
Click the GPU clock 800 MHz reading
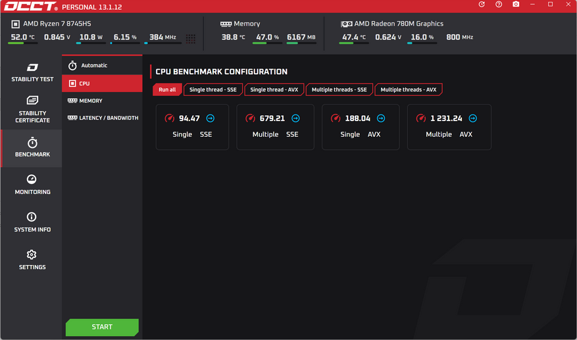[460, 37]
